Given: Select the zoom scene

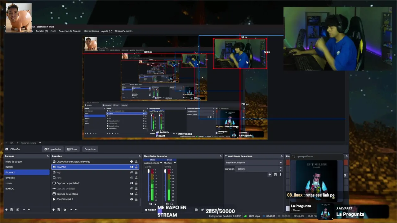Looking at the screenshot, I should click(27, 183).
